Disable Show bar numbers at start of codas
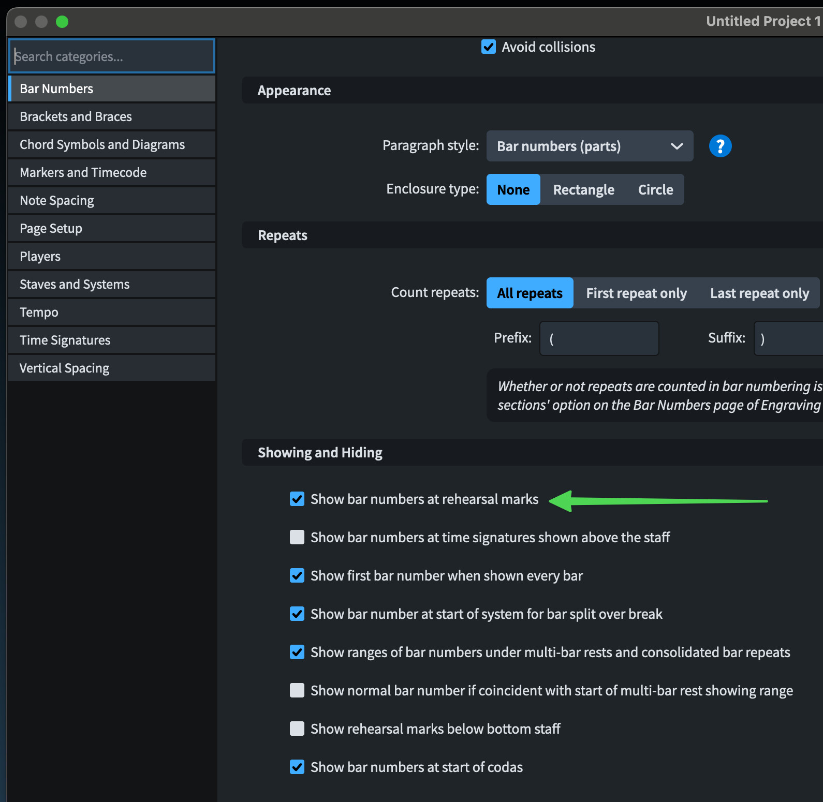823x802 pixels. point(297,767)
